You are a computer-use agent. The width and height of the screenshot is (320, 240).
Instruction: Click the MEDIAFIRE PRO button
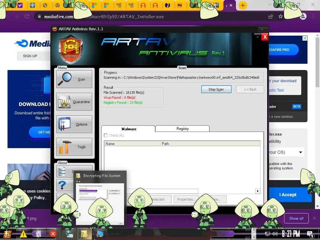284,50
